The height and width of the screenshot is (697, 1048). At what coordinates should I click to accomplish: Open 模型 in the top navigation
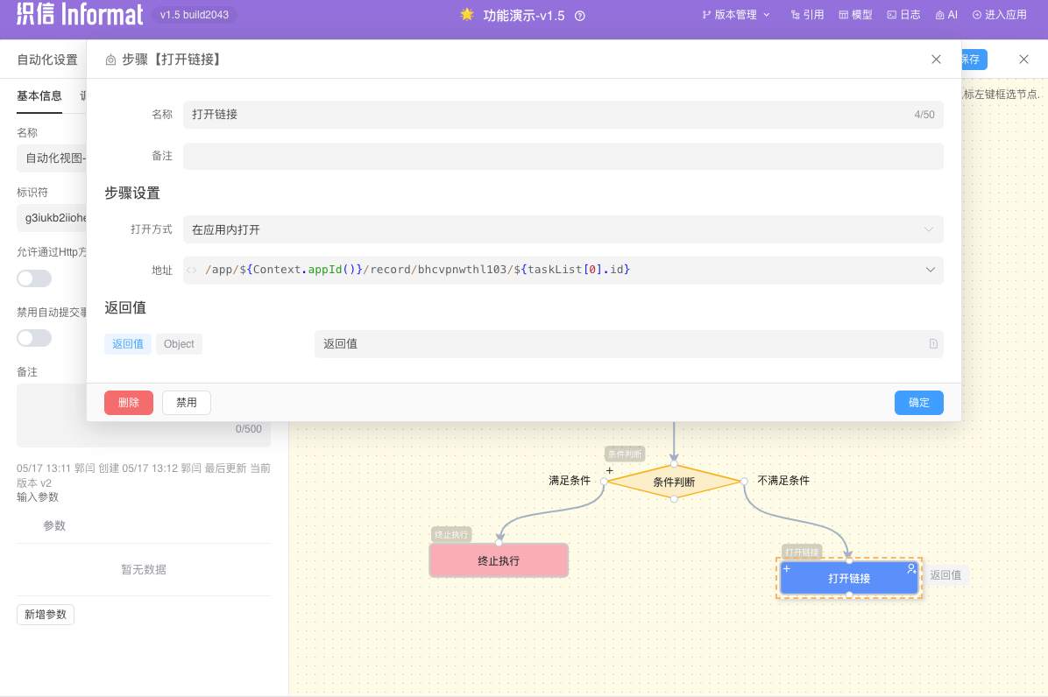855,15
